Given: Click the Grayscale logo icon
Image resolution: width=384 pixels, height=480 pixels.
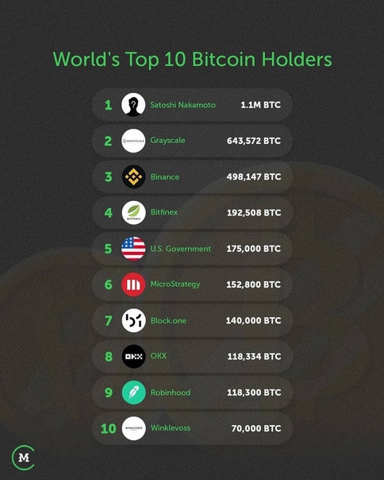Looking at the screenshot, I should click(x=133, y=141).
